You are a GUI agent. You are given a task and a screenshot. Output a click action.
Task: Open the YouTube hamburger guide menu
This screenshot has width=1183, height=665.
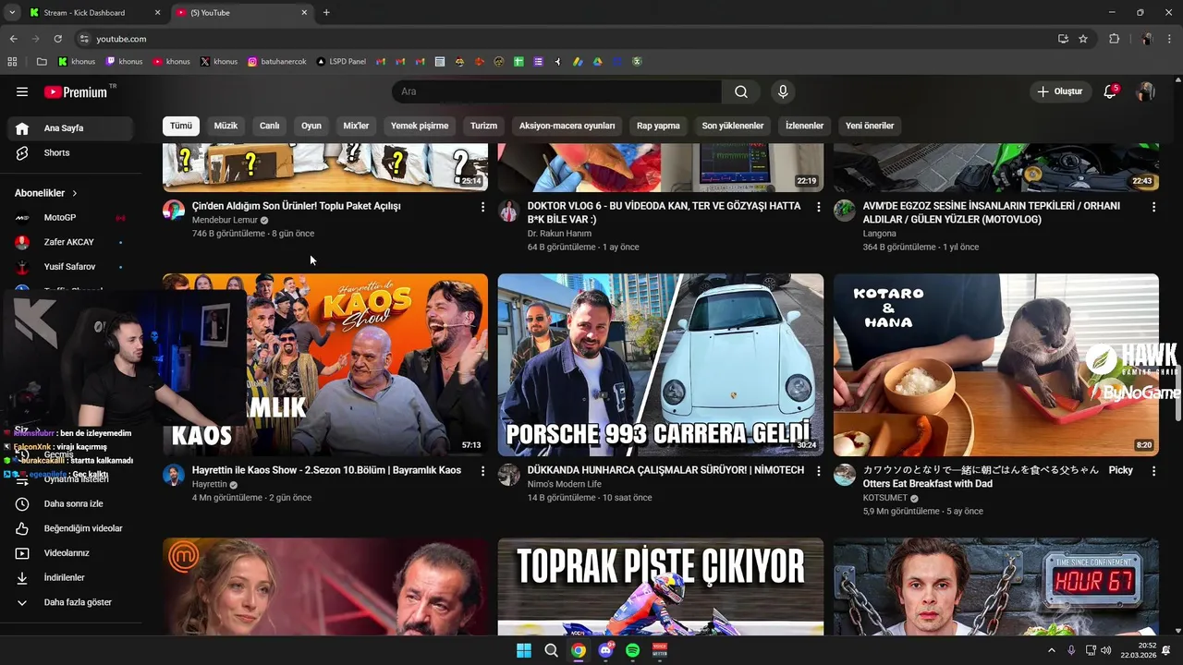pos(22,91)
